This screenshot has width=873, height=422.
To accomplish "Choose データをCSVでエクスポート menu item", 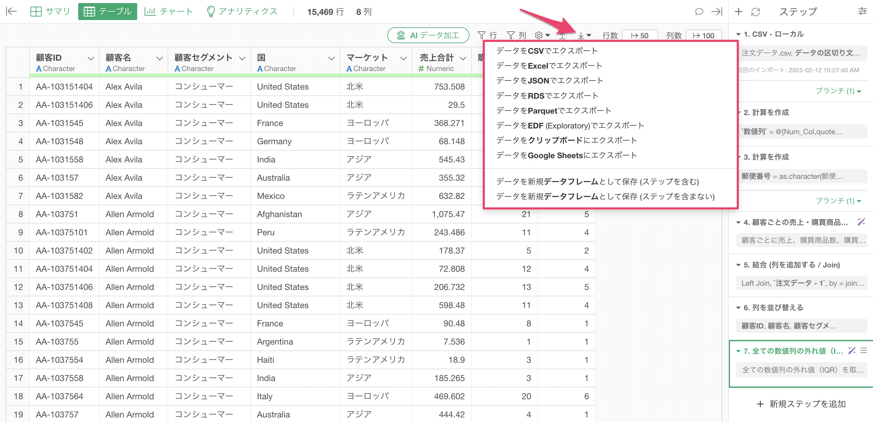I will pyautogui.click(x=547, y=51).
